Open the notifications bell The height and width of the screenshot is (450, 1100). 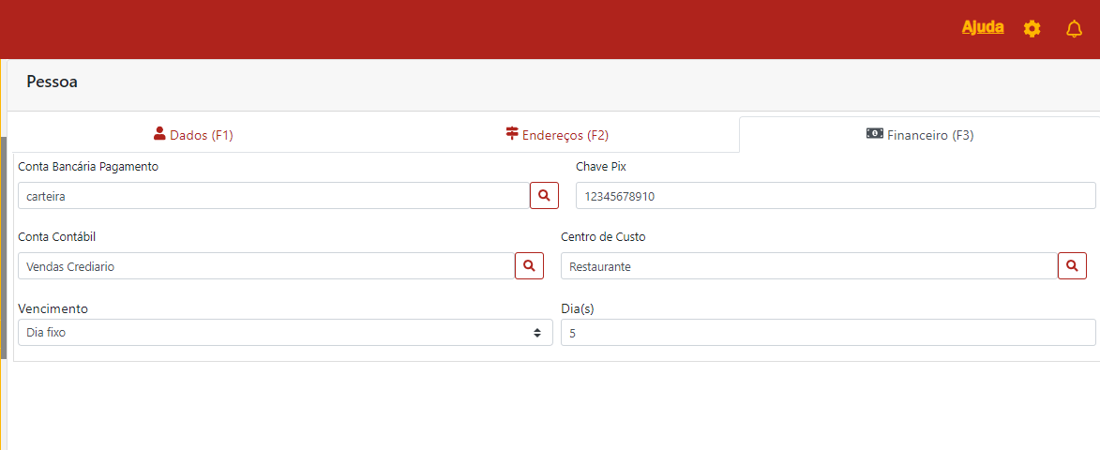(x=1074, y=29)
